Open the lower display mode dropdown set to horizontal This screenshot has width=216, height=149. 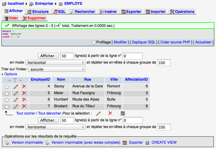55,127
